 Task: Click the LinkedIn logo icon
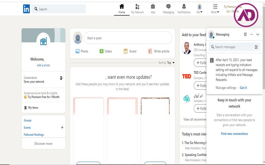coord(26,9)
